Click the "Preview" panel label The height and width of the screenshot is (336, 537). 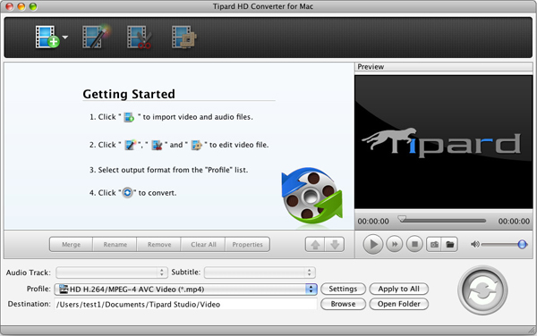371,67
